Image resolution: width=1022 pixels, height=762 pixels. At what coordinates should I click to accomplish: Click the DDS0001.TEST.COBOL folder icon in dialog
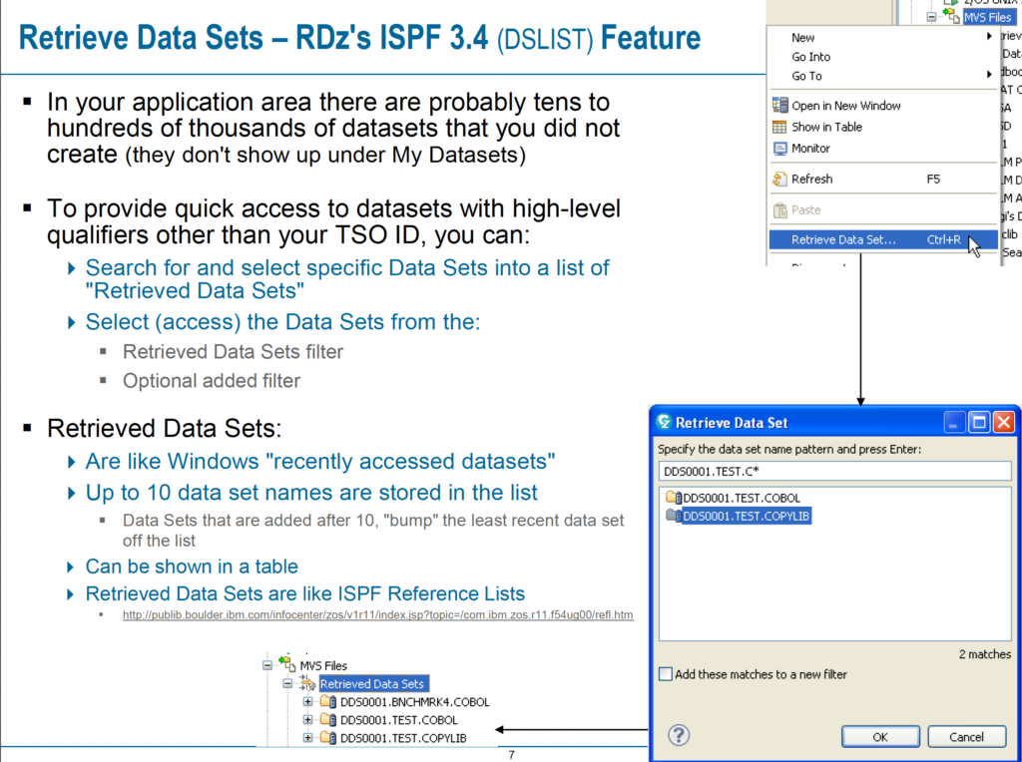[672, 498]
